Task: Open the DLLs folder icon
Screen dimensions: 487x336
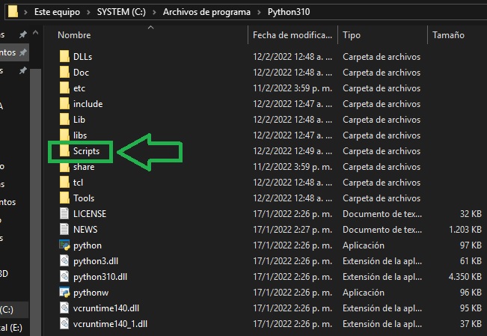Action: pyautogui.click(x=64, y=57)
